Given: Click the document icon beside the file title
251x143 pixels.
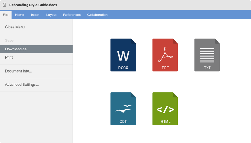Looking at the screenshot, I should pos(4,5).
